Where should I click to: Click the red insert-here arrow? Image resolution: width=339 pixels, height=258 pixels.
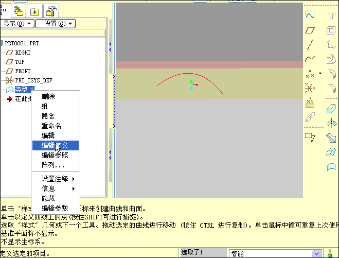[9, 99]
